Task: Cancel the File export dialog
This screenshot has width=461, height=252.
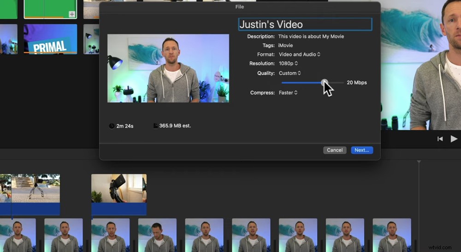Action: click(335, 150)
